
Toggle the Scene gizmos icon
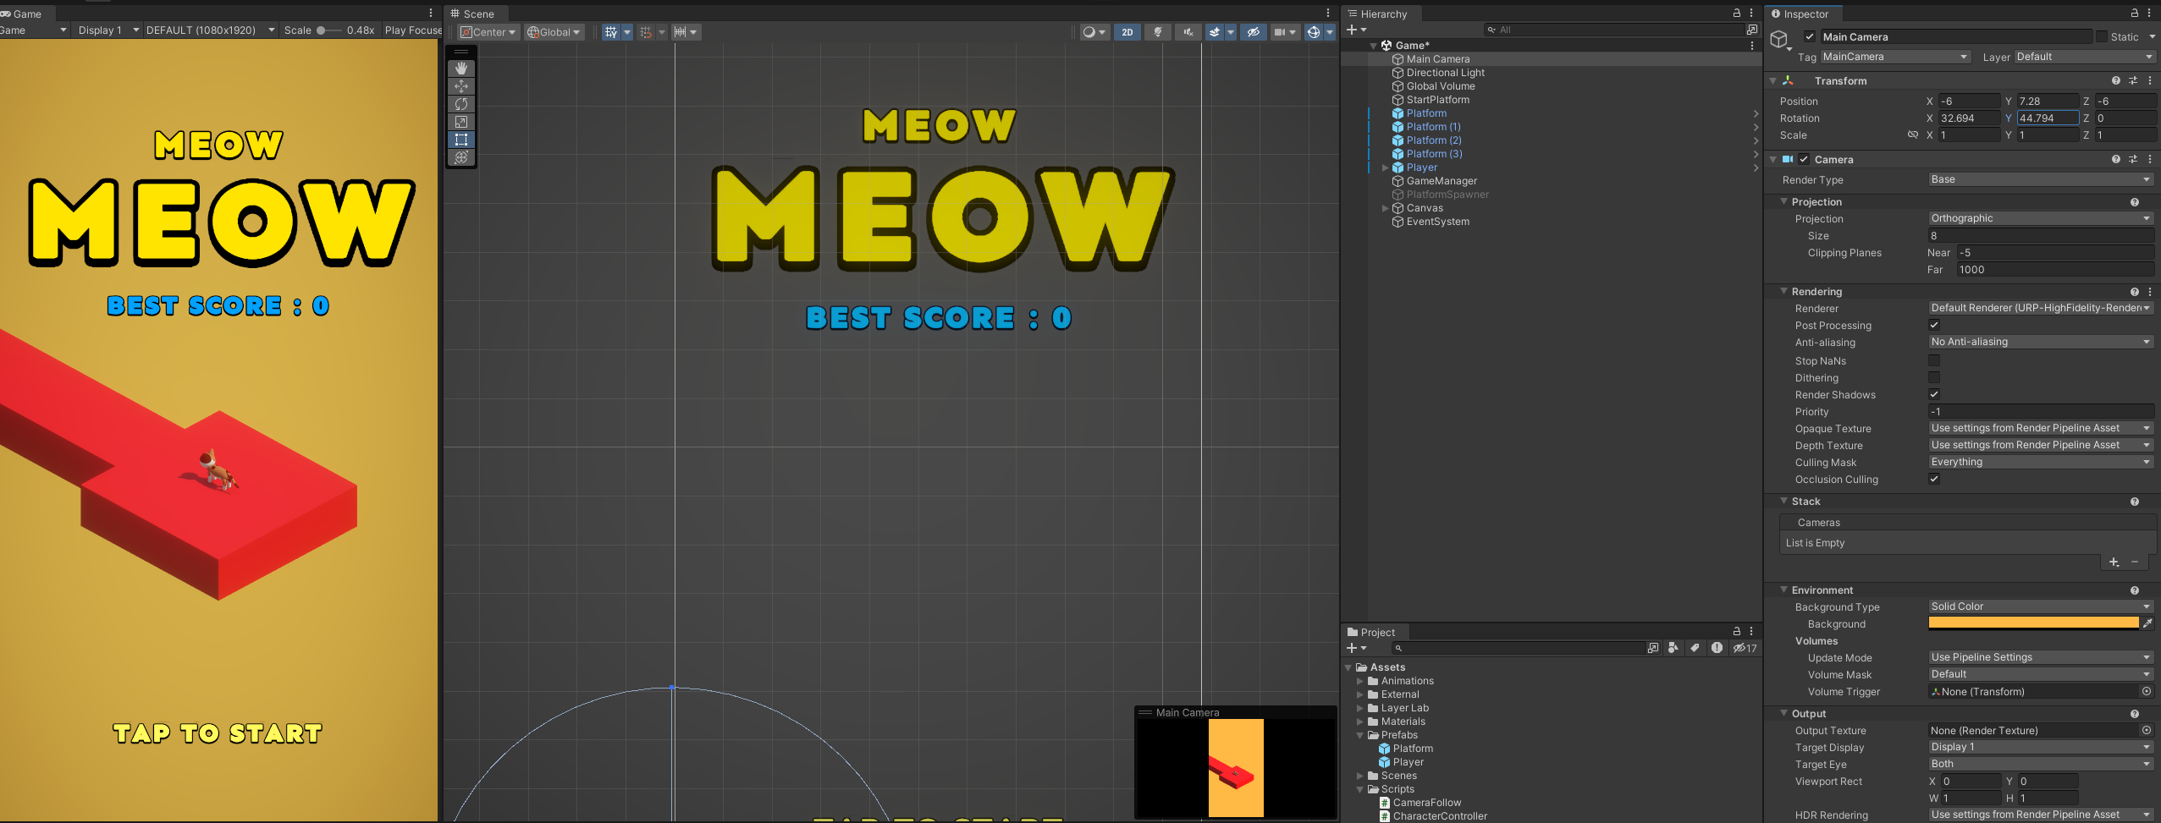(1314, 32)
